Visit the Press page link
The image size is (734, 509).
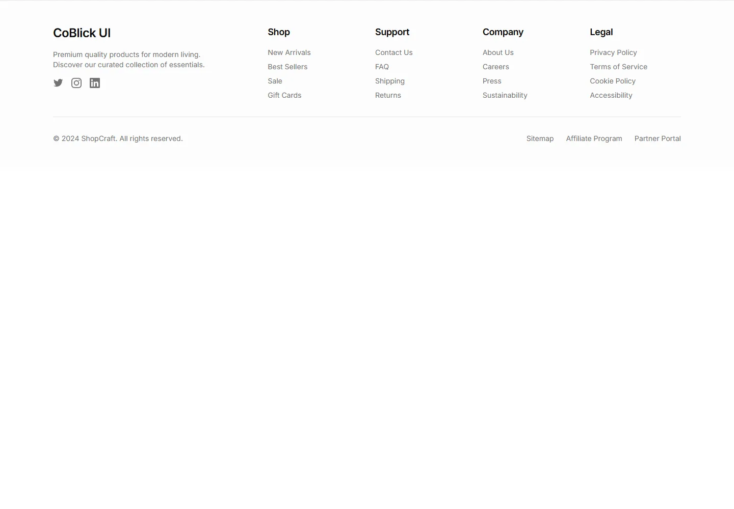[492, 81]
